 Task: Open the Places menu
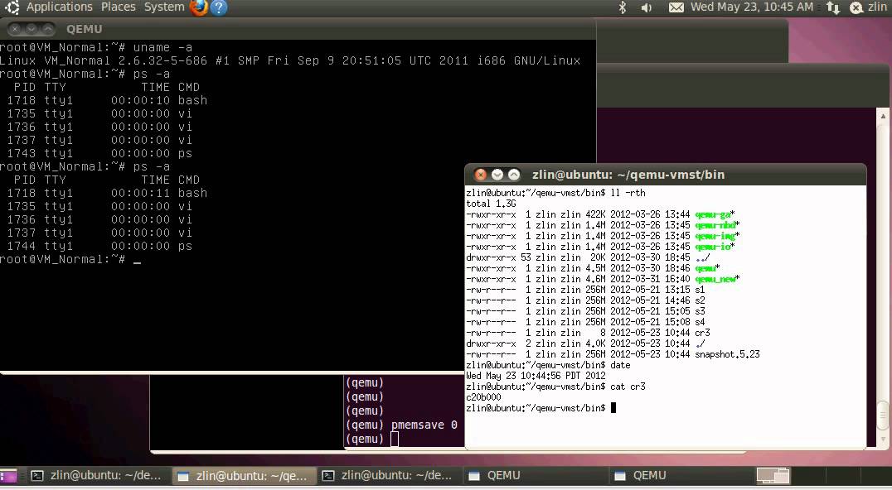(119, 7)
